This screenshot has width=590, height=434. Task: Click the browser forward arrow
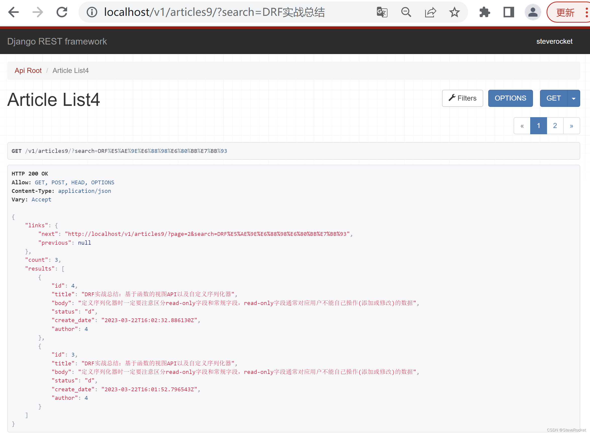(38, 12)
